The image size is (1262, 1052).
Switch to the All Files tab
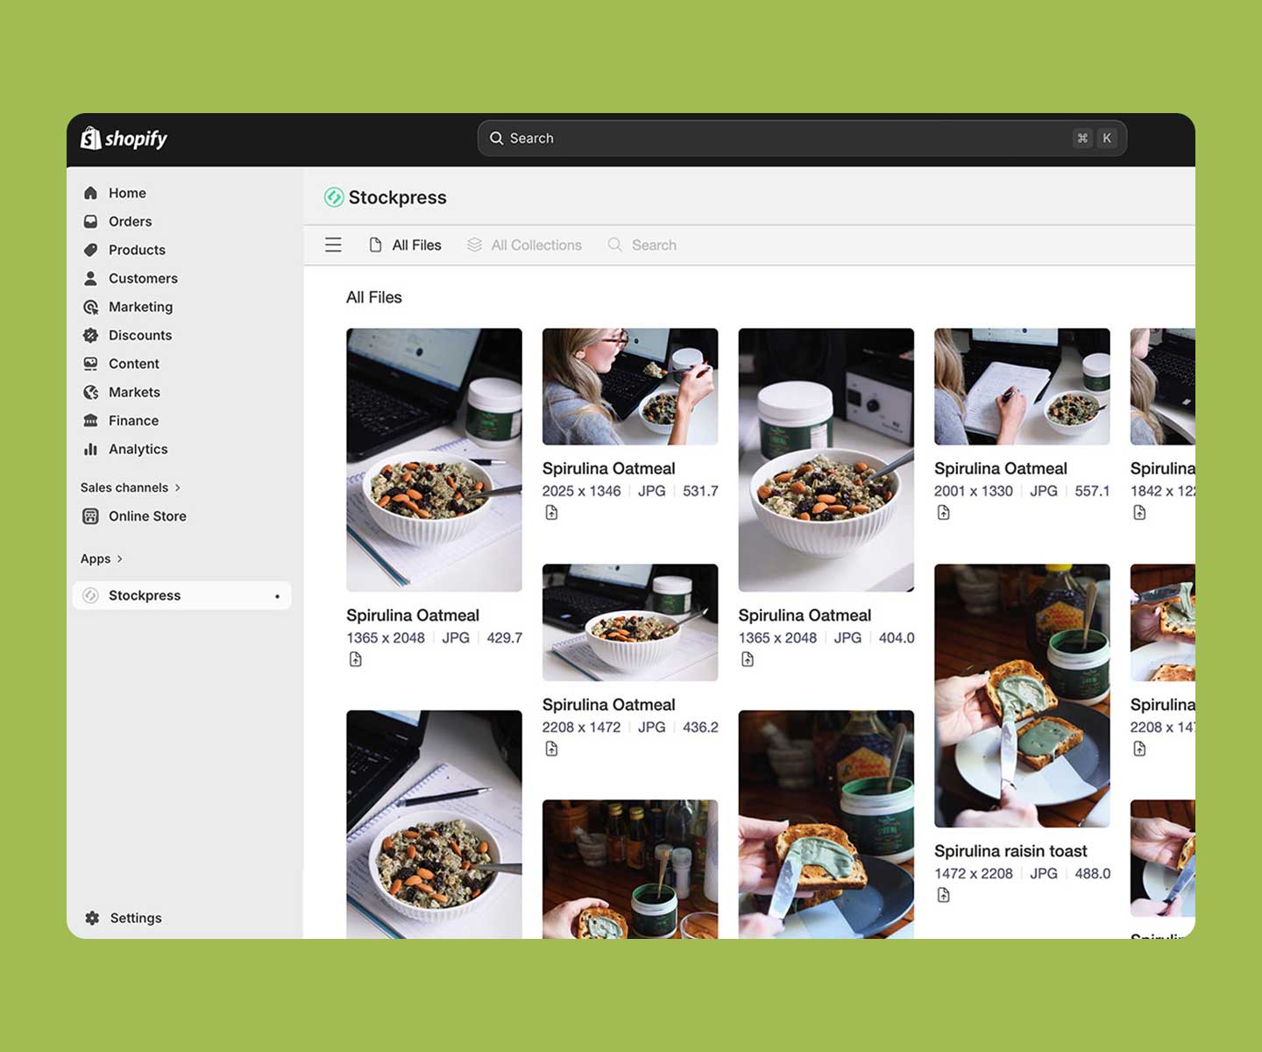pos(406,245)
